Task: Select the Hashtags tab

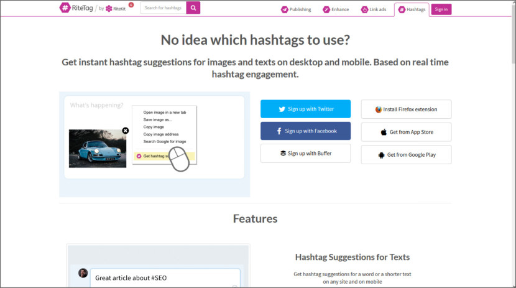Action: (x=412, y=9)
